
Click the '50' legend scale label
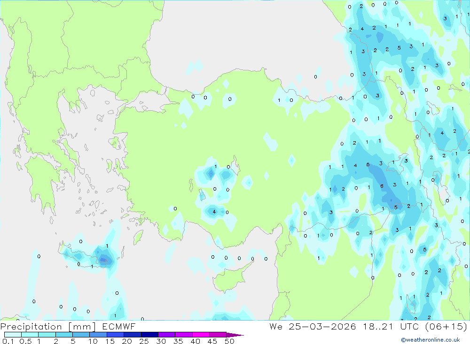tap(230, 341)
